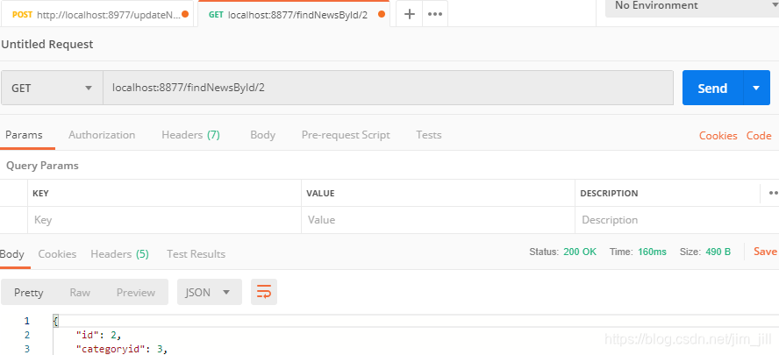The image size is (779, 355).
Task: Open the Cookies link beside Code
Action: 718,136
